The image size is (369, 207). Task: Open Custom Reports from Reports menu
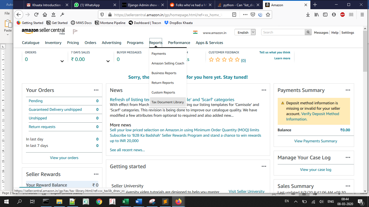[x=163, y=92]
